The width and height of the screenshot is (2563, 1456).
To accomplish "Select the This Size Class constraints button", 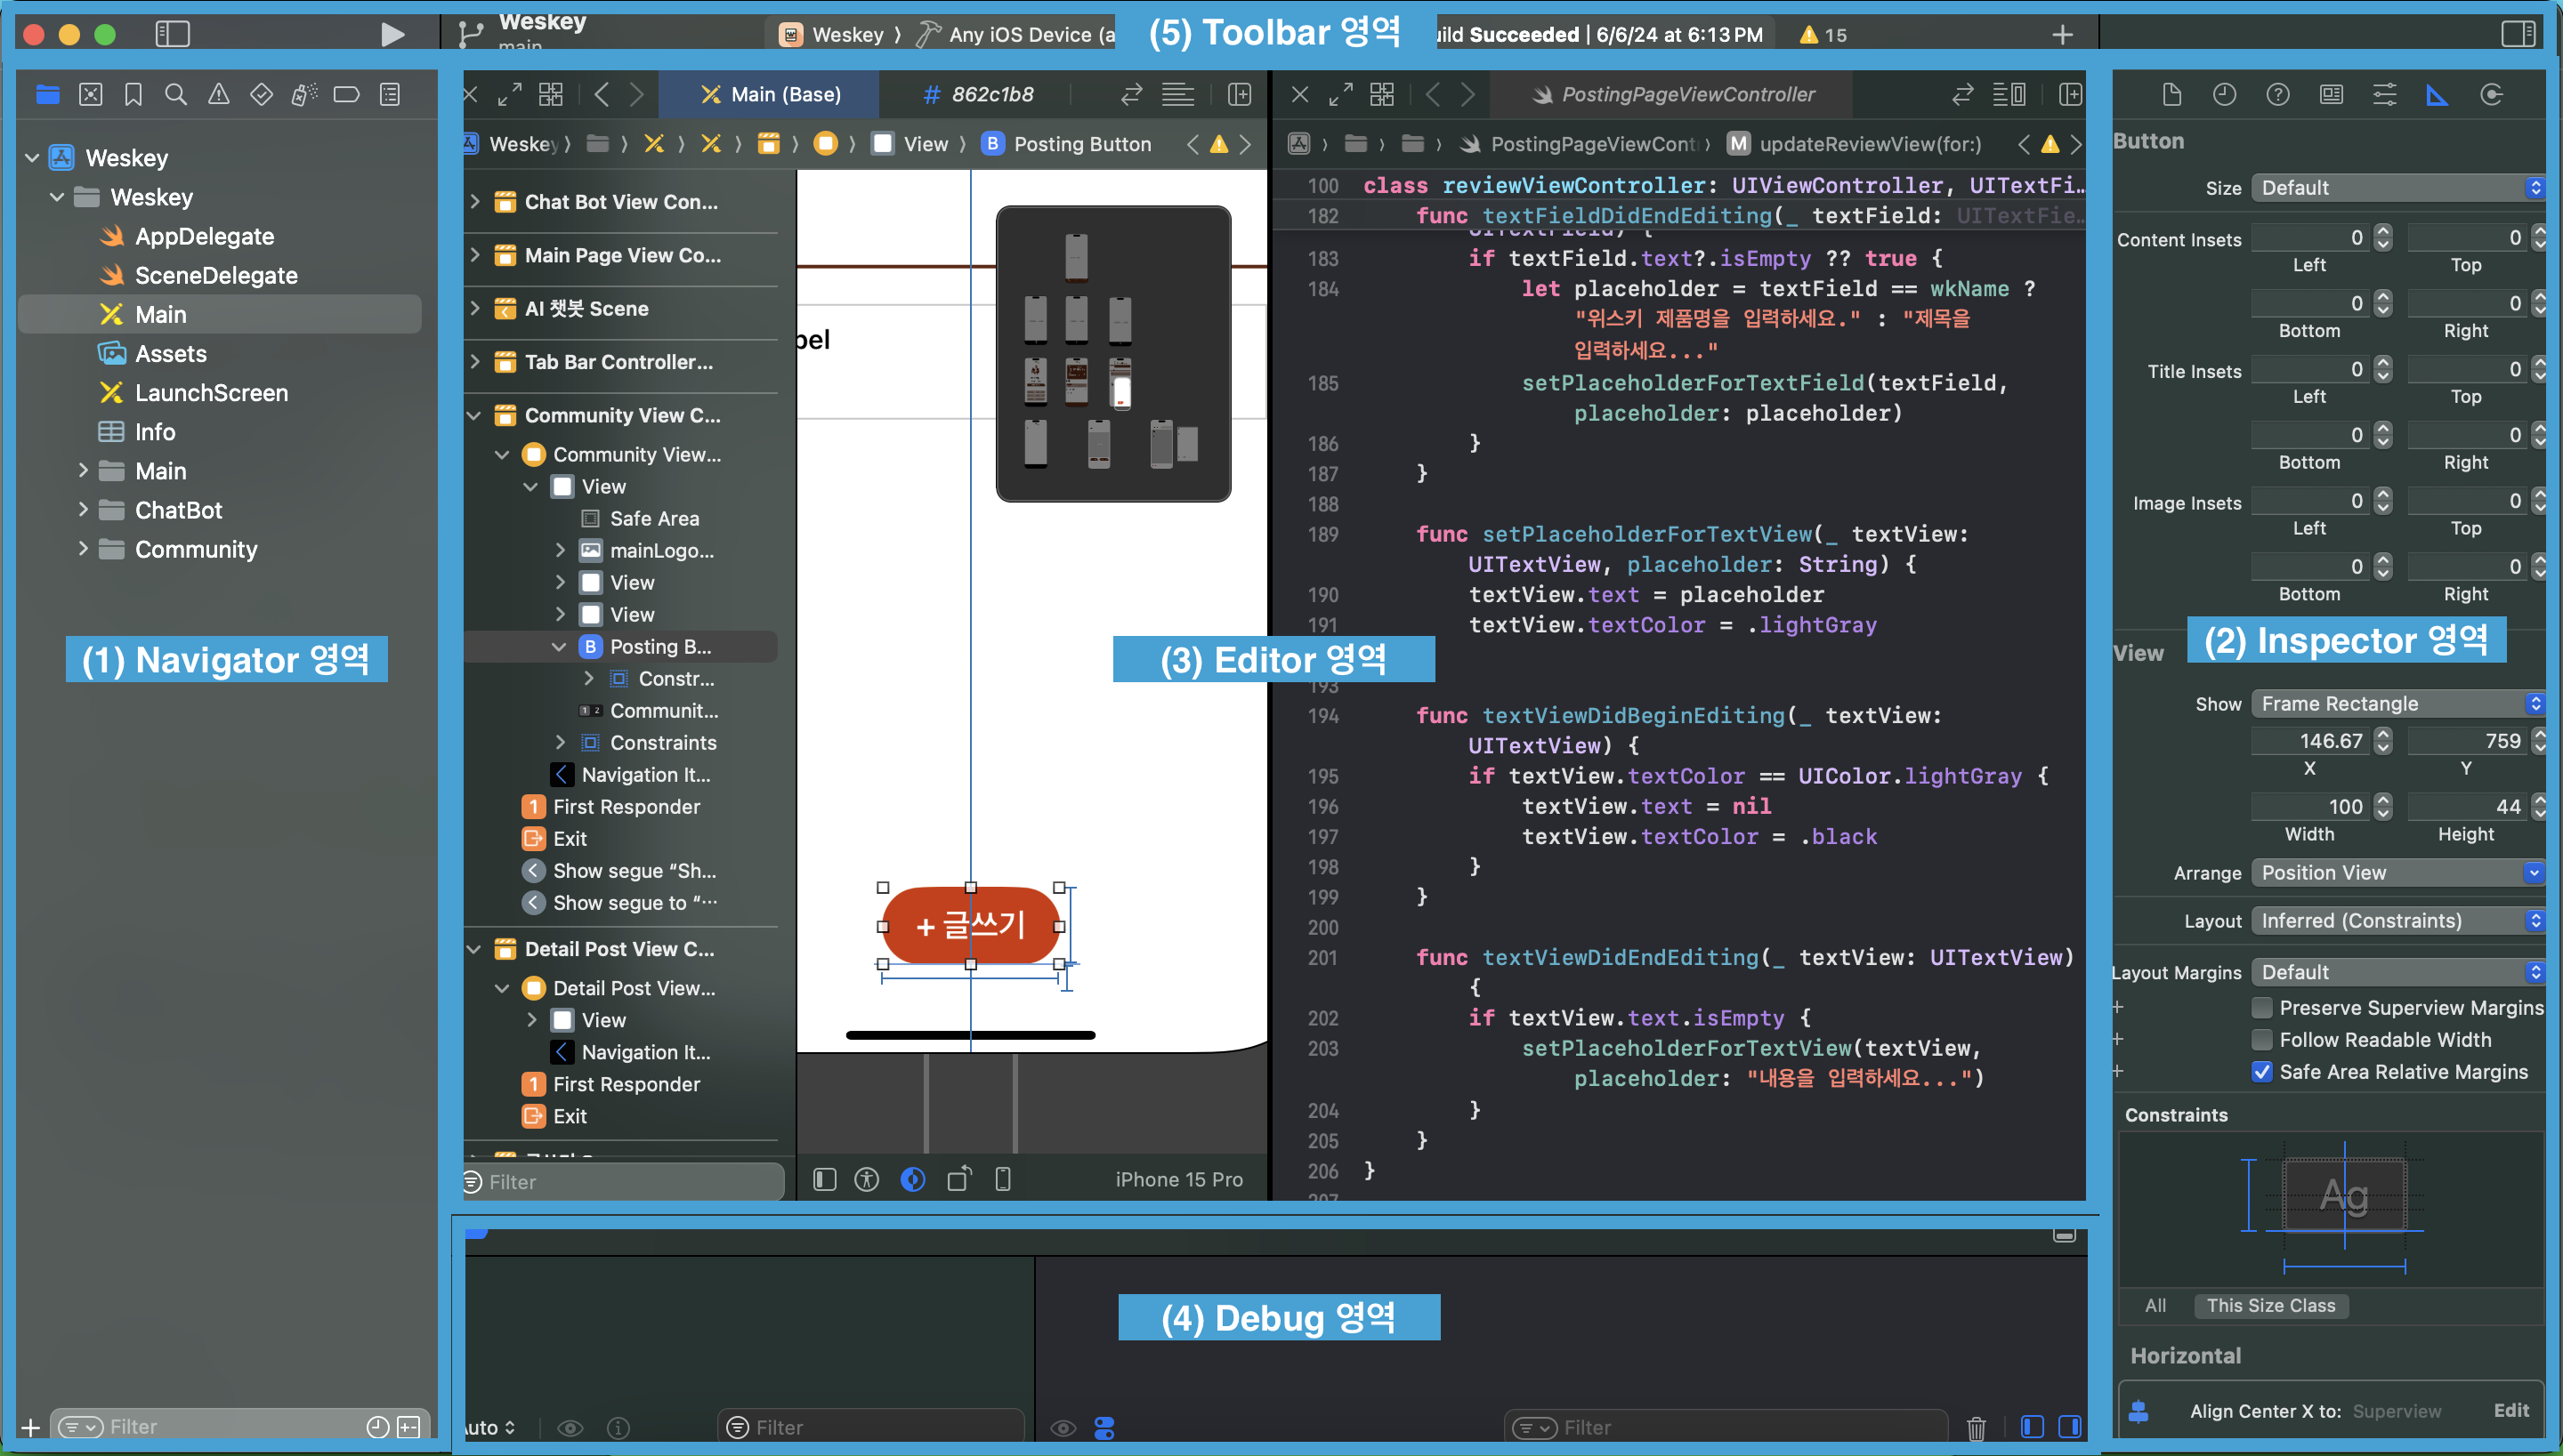I will coord(2270,1306).
